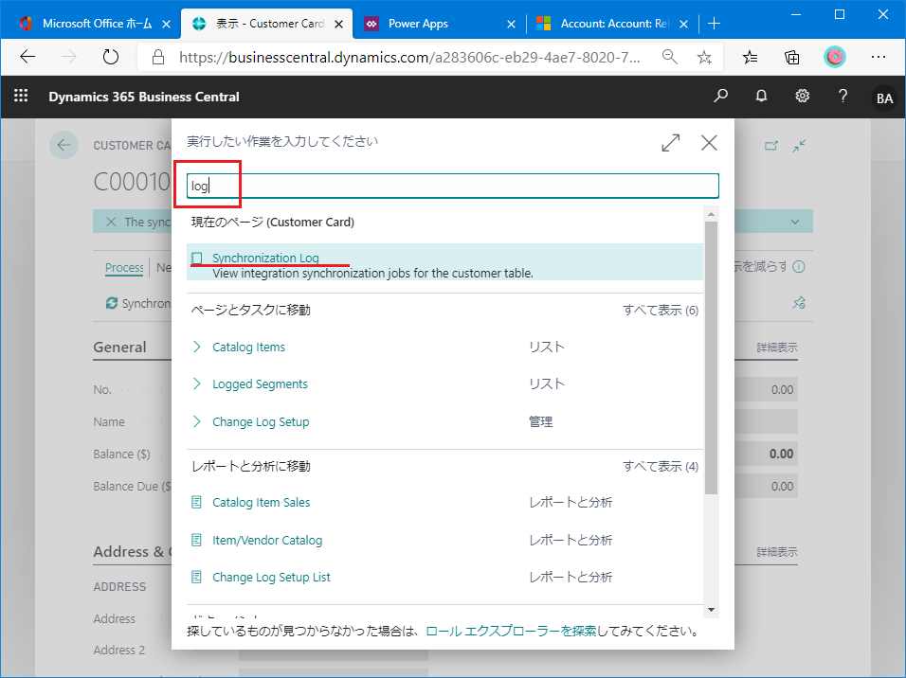Screen dimensions: 906x678
Task: Open the Item/Vendor Catalog report
Action: point(267,541)
